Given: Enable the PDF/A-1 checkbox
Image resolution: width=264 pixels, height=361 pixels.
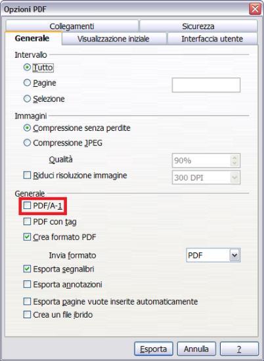Looking at the screenshot, I should click(27, 206).
